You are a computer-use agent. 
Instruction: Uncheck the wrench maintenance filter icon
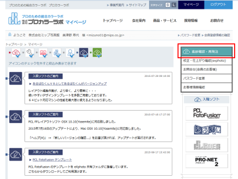[x=30, y=53]
